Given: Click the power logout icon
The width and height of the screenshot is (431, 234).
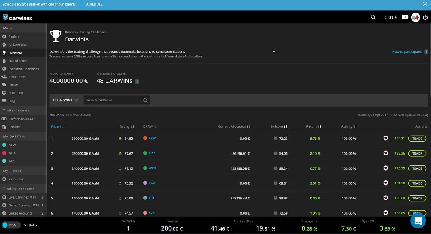Looking at the screenshot, I should click(x=425, y=17).
